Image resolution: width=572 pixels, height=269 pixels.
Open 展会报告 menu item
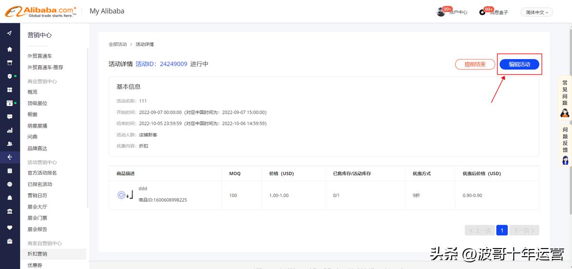(38, 229)
